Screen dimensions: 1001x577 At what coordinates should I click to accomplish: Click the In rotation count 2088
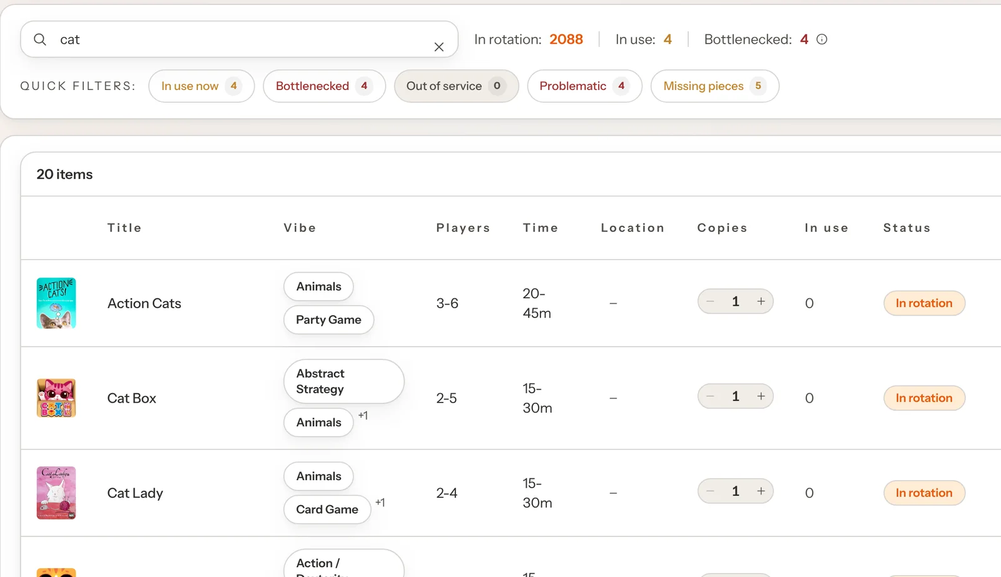[x=566, y=39]
